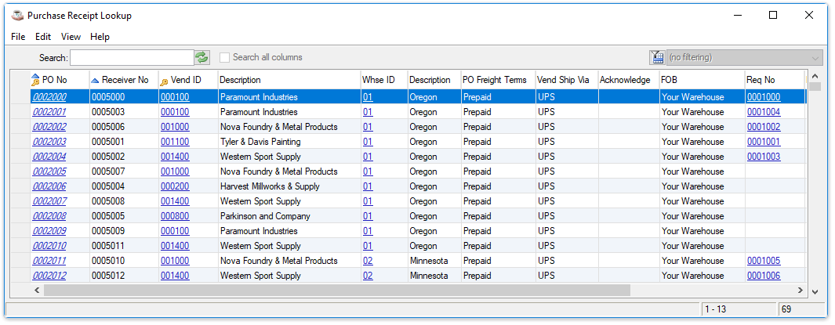Viewport: 835px width, 325px height.
Task: Click the horizontal scrollbar thumb
Action: point(337,290)
